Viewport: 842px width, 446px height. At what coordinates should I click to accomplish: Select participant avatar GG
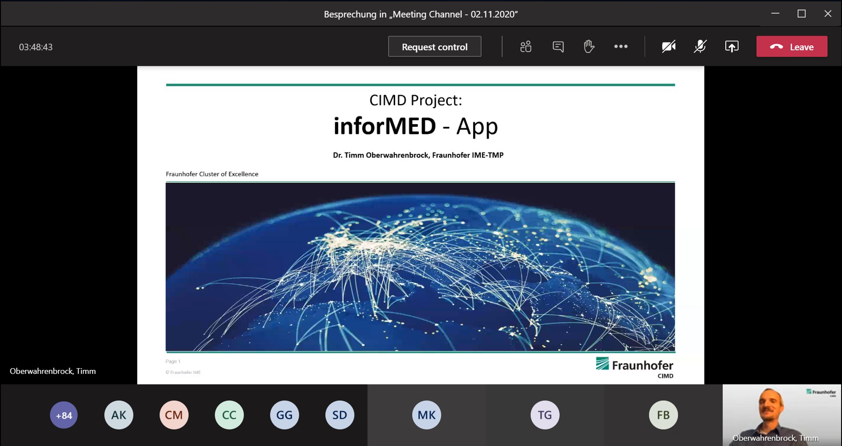(x=284, y=415)
